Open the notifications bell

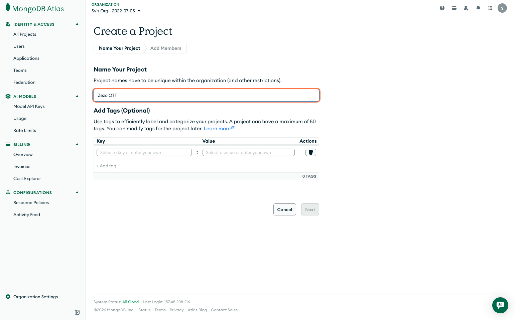[478, 8]
